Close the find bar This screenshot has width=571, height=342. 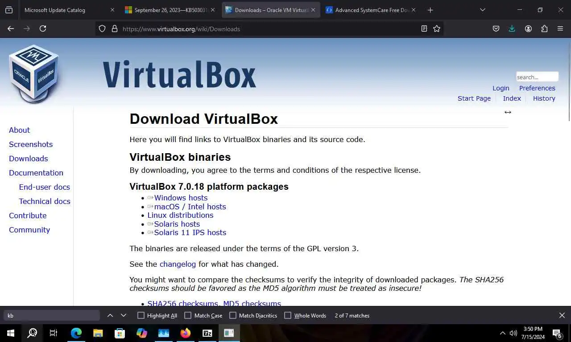coord(562,315)
